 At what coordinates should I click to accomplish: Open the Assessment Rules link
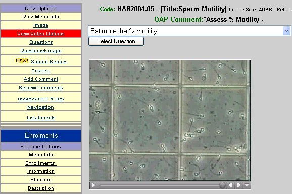click(41, 99)
